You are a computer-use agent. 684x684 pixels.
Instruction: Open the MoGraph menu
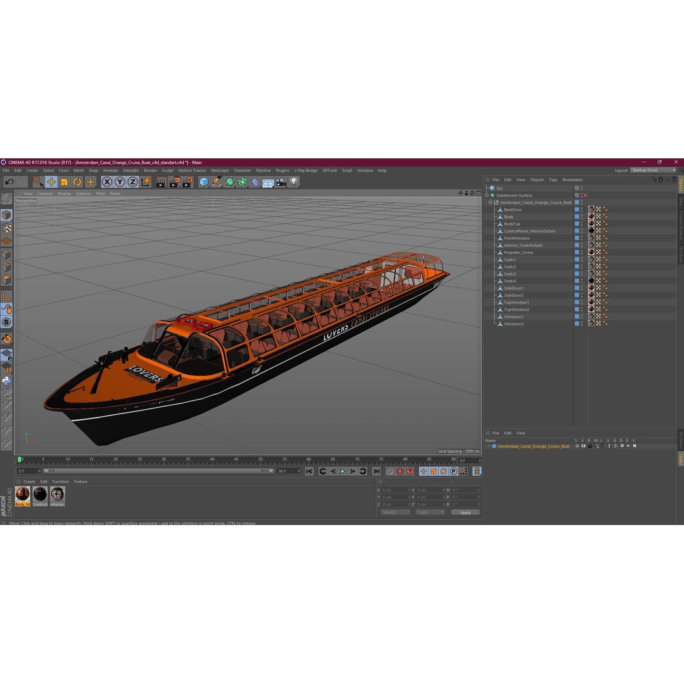[x=220, y=170]
